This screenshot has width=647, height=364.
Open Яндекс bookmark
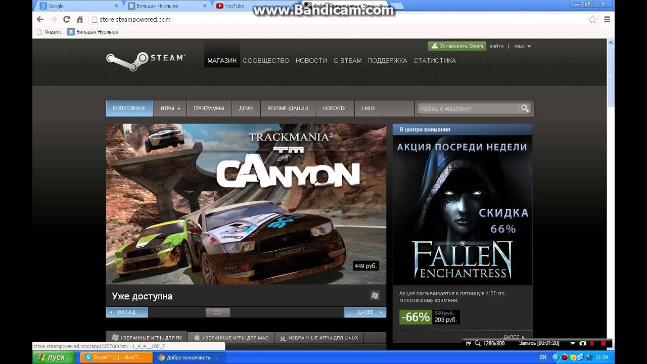(x=50, y=32)
